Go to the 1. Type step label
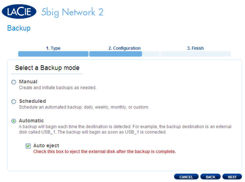245x182 pixels. (53, 48)
